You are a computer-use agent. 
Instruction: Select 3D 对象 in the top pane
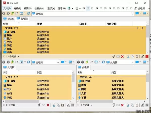[10, 32]
